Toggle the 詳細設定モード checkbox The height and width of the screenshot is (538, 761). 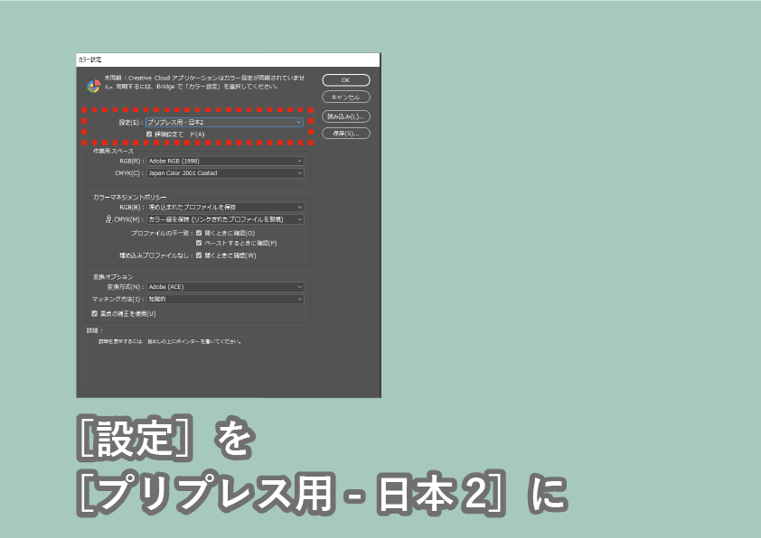pos(149,134)
